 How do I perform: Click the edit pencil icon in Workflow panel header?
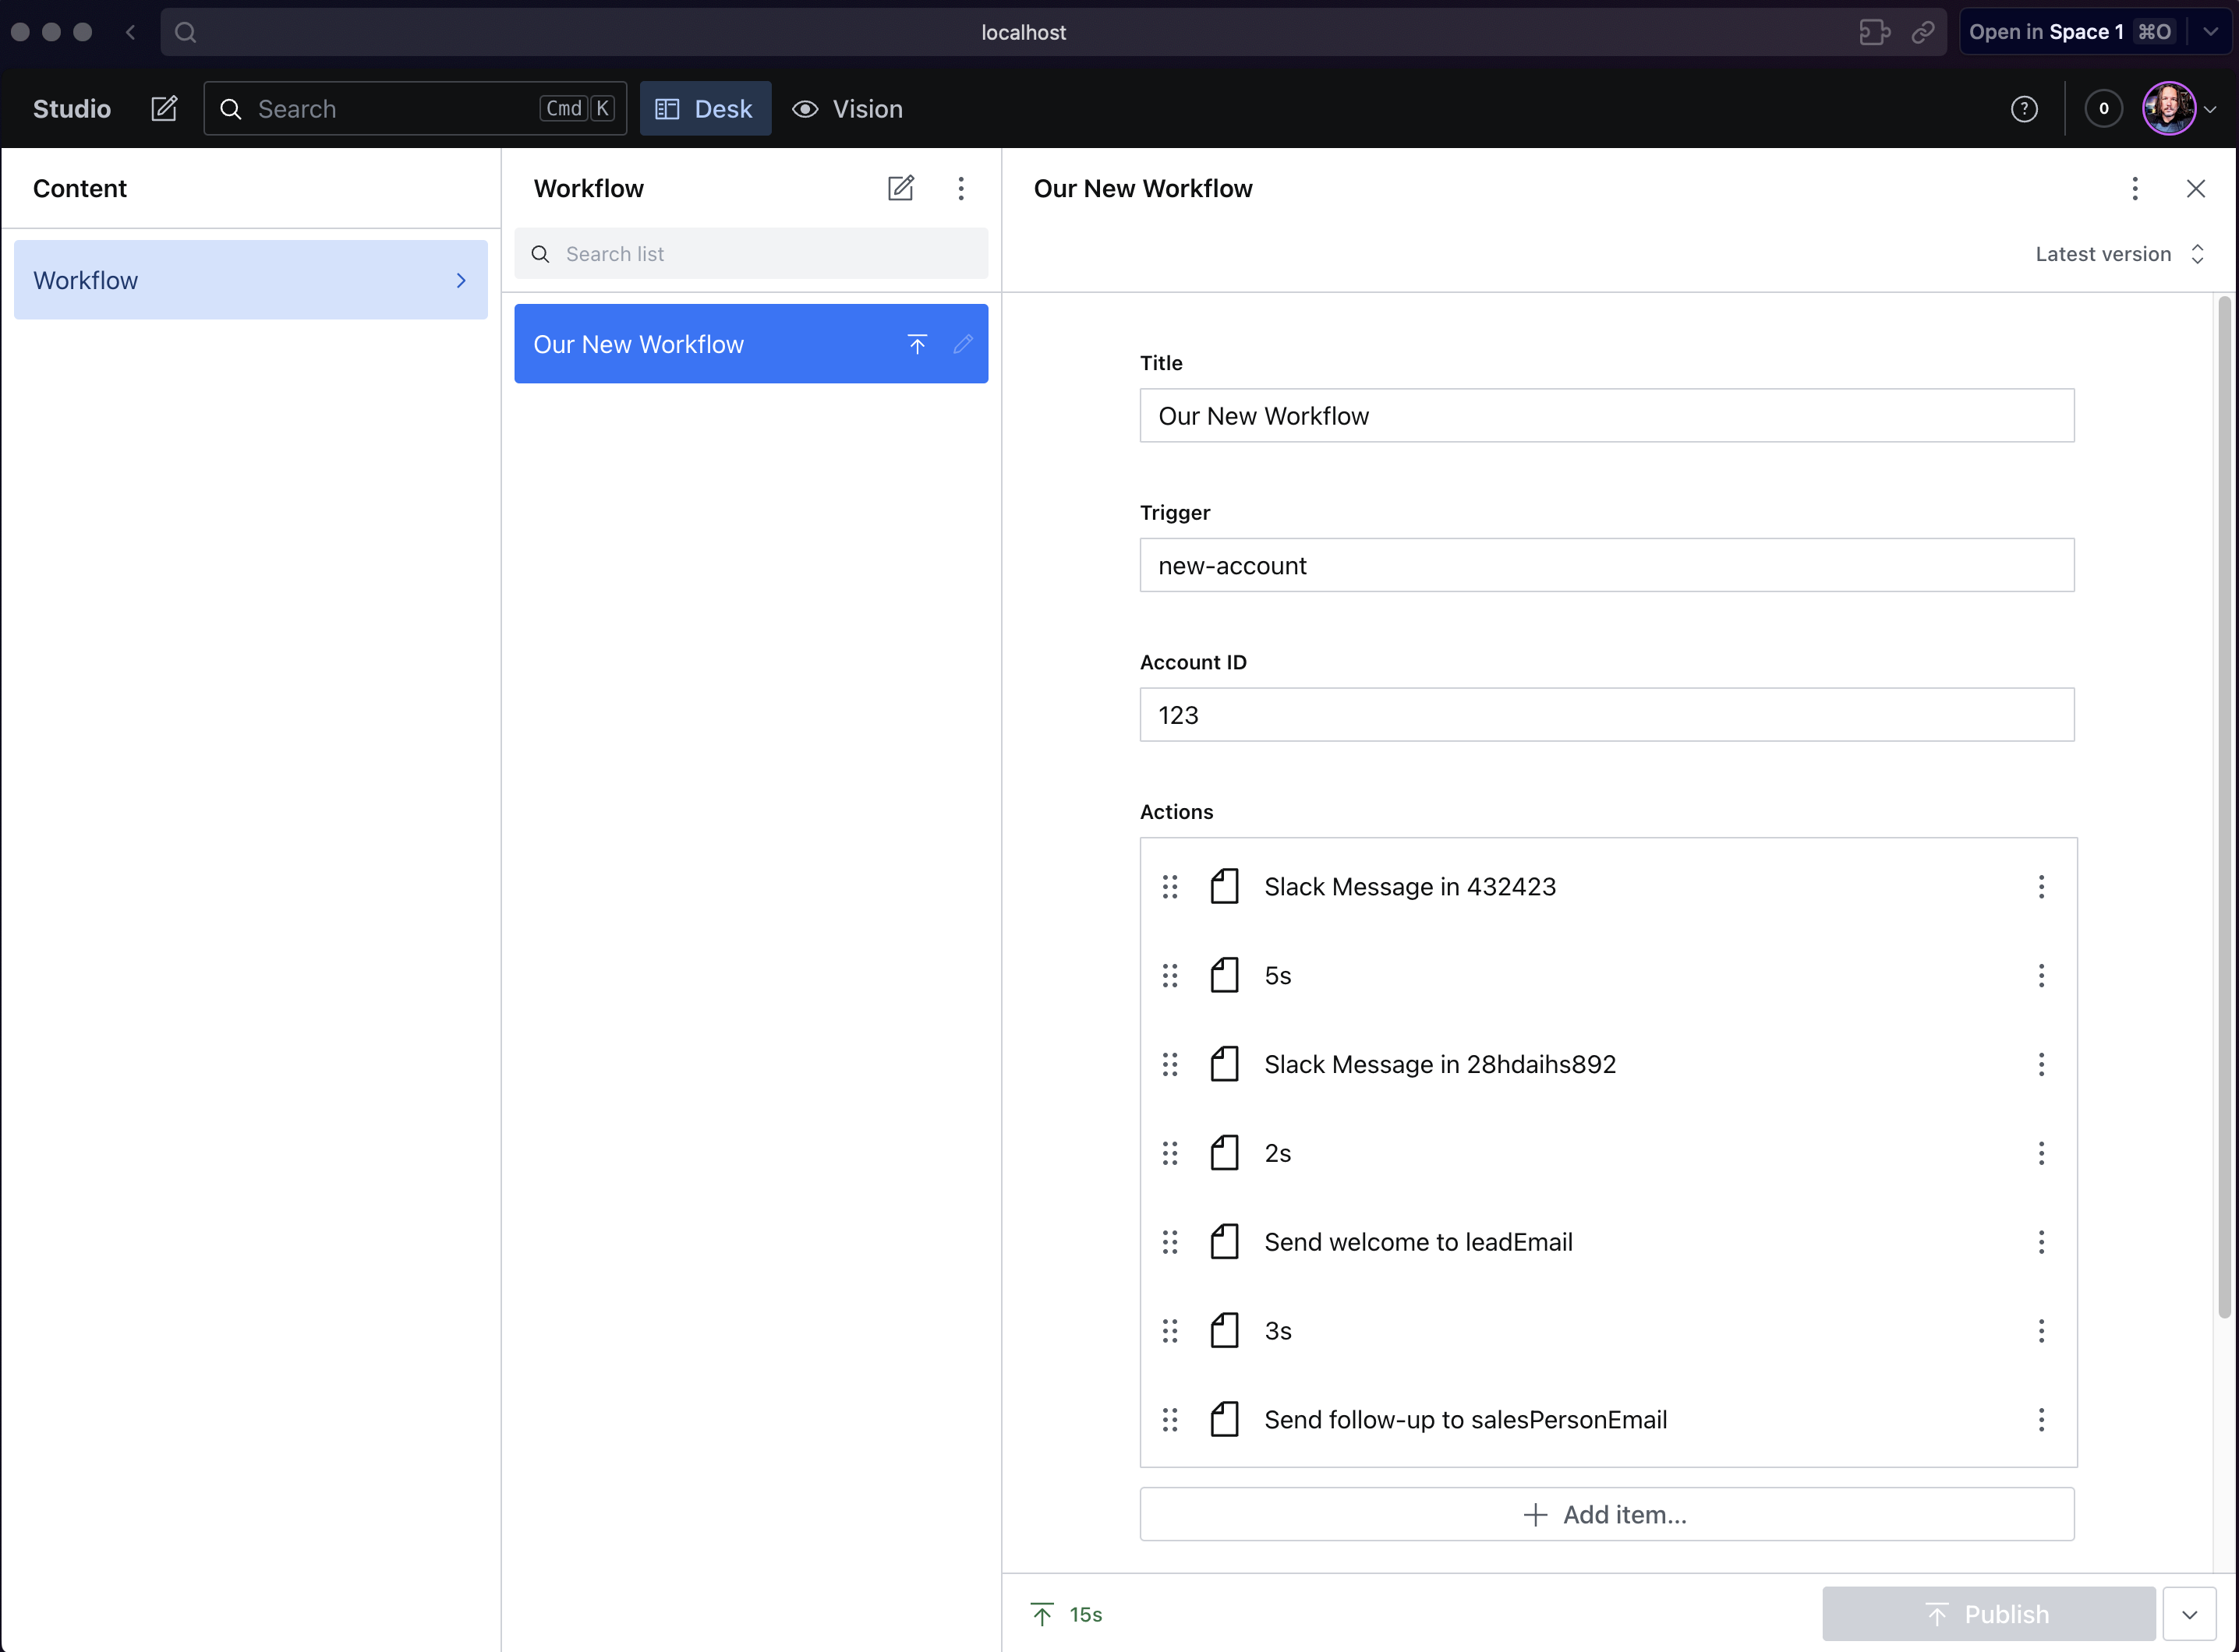900,188
